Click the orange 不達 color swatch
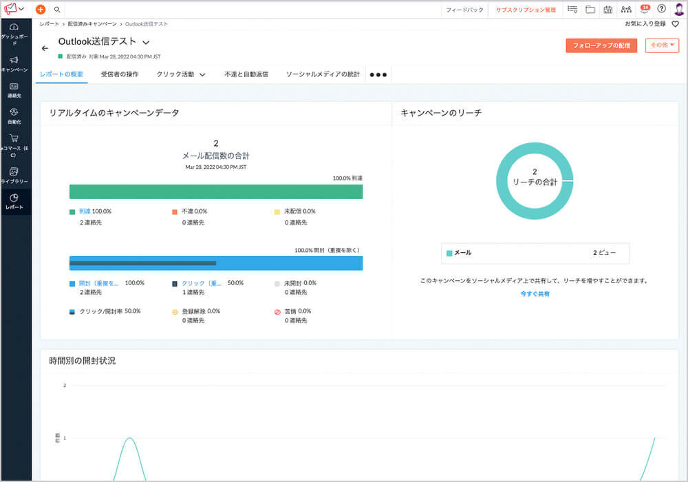Viewport: 688px width, 482px height. point(175,212)
